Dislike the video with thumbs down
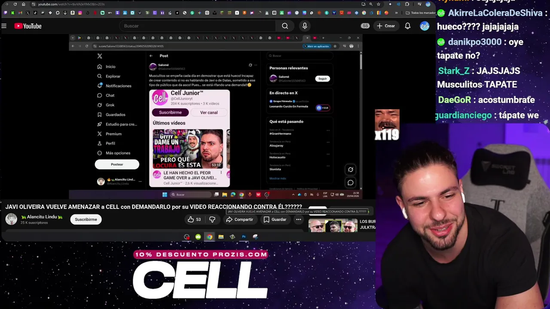The height and width of the screenshot is (309, 550). 212,219
